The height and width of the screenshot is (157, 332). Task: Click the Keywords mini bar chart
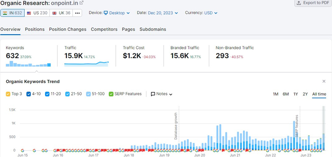point(28,64)
